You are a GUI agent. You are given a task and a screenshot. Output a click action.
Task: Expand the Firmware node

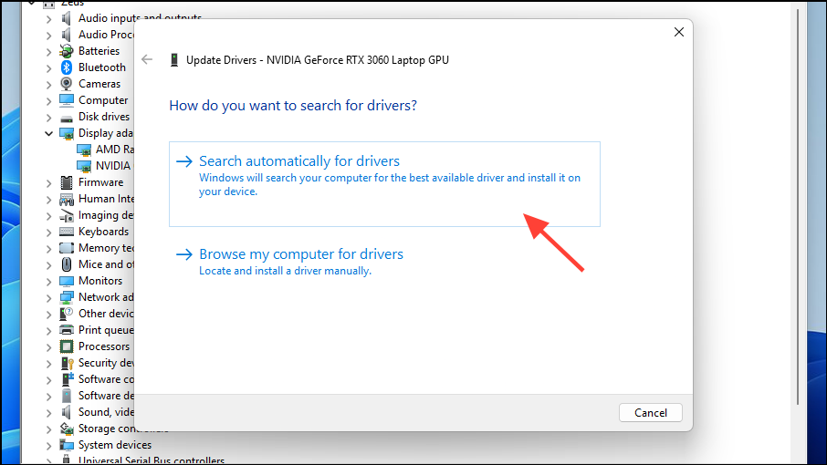tap(49, 182)
